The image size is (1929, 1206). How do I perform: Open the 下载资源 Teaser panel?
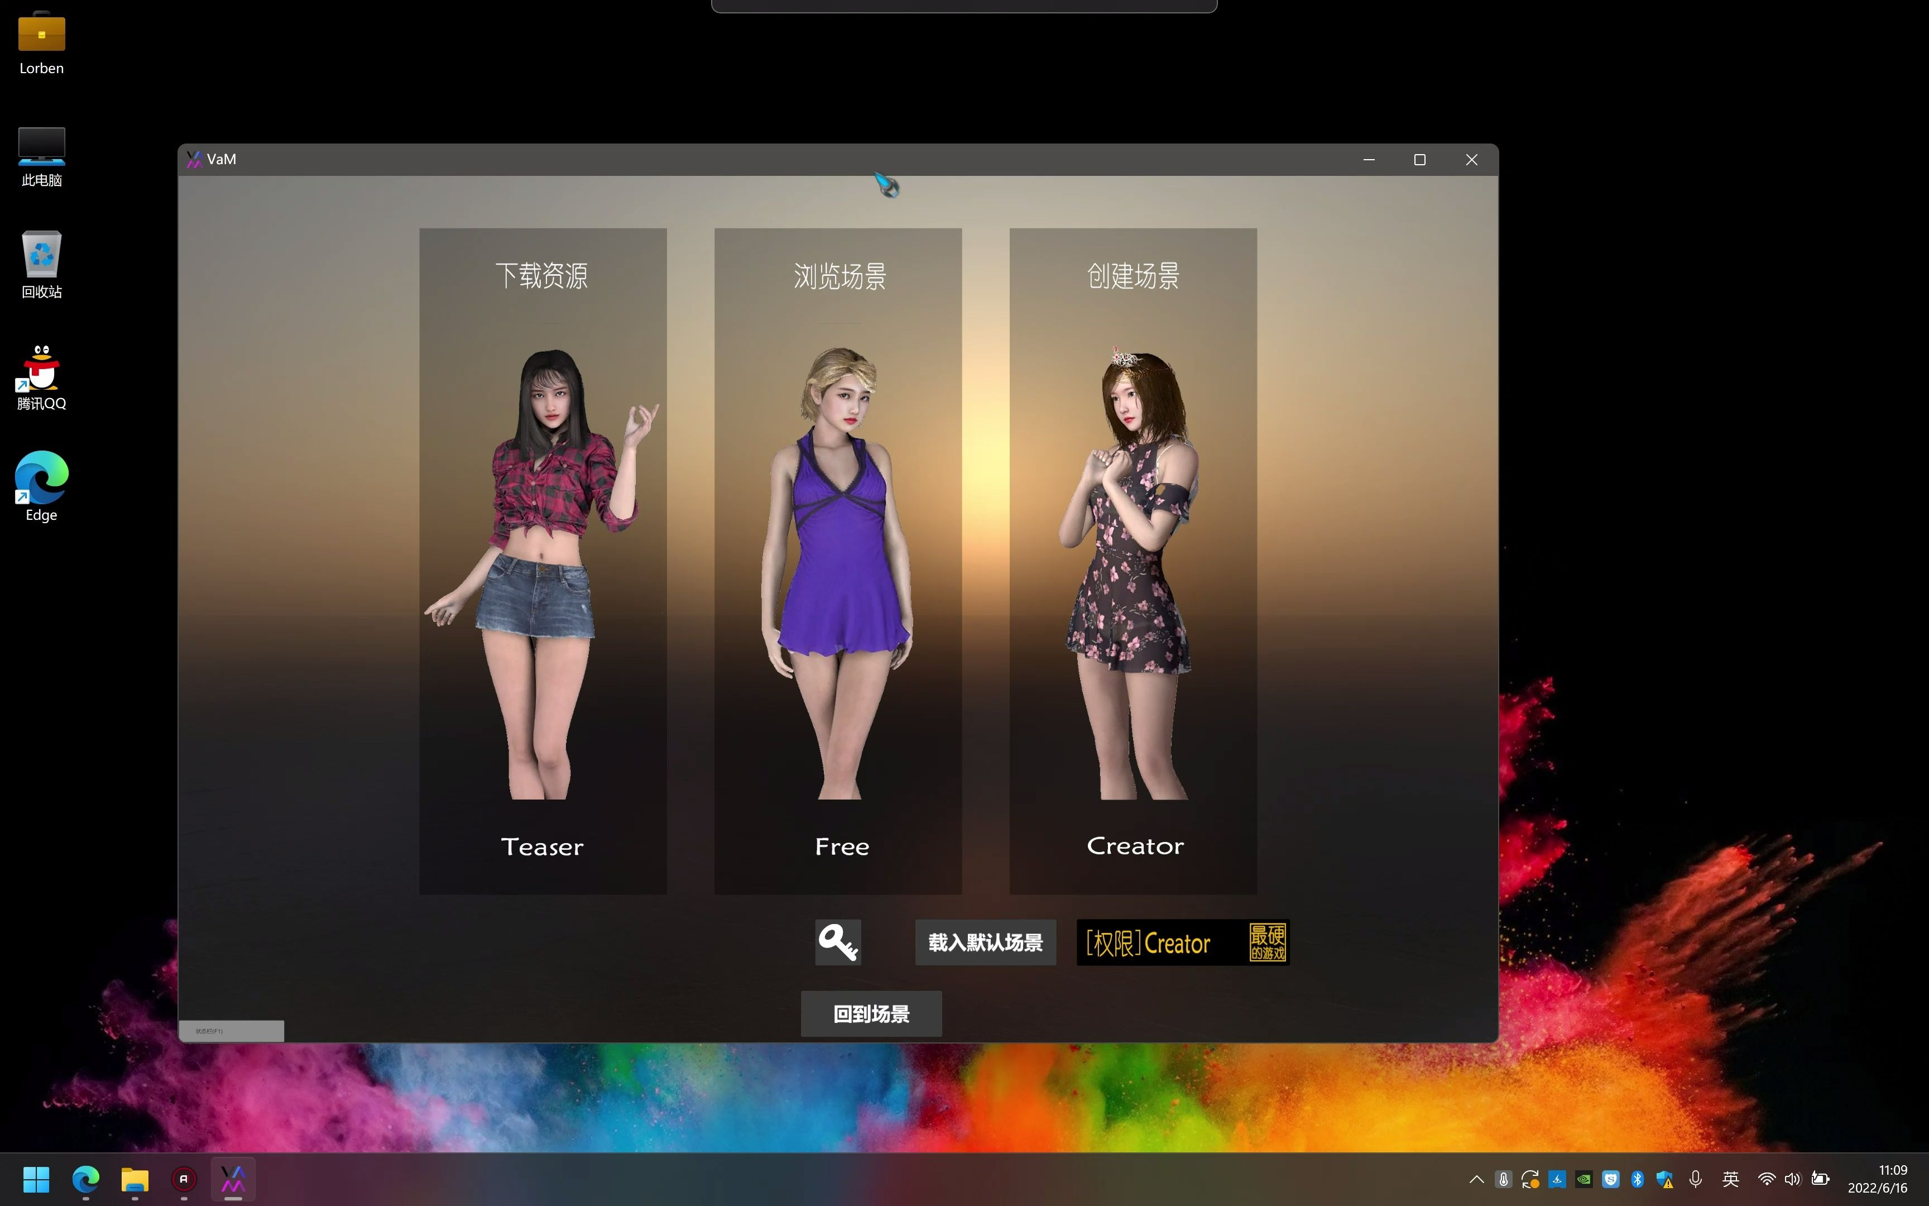[x=543, y=561]
